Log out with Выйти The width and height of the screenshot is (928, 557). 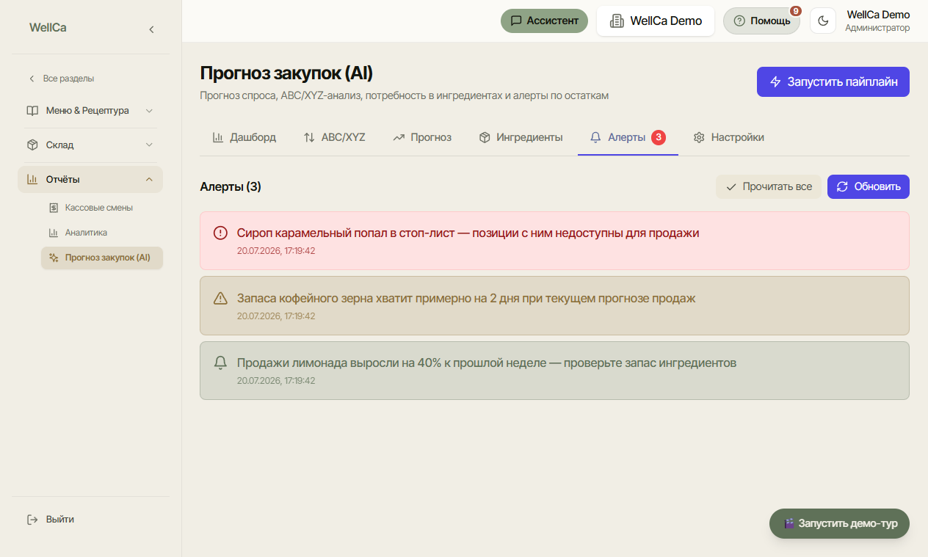click(50, 520)
